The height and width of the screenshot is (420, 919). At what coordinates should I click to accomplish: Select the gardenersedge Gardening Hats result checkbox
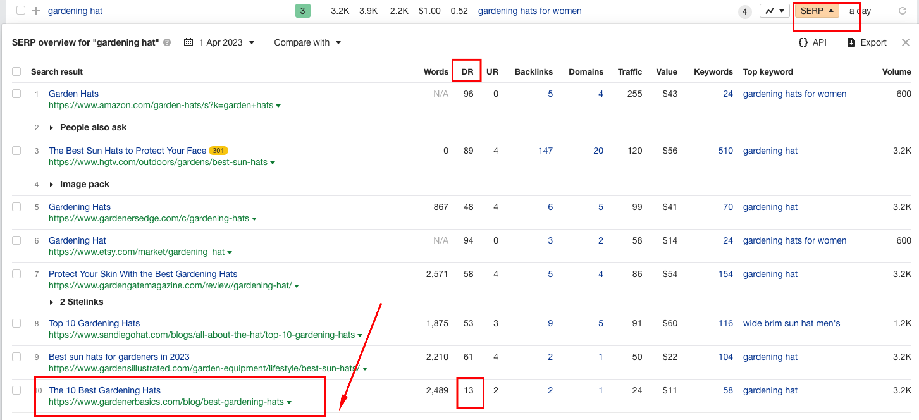coord(16,207)
